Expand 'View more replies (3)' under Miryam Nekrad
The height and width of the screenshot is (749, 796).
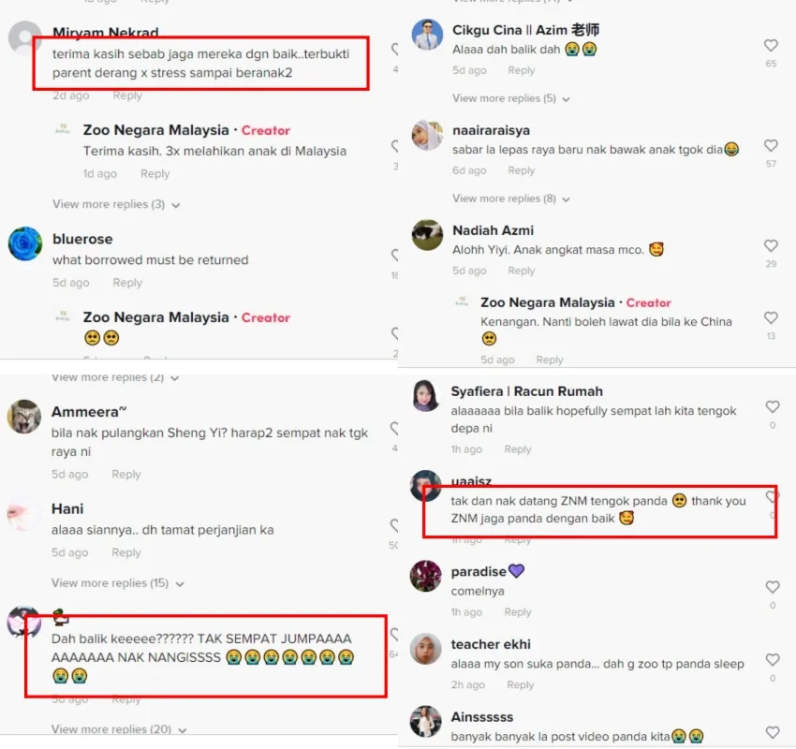coord(116,204)
